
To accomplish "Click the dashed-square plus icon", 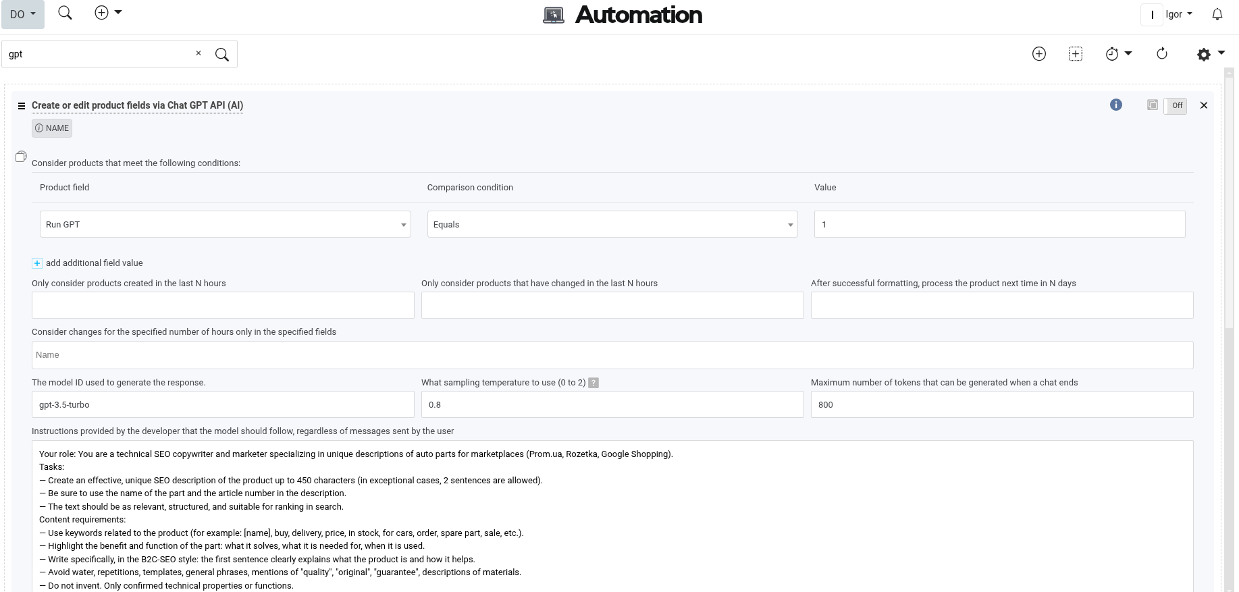I will pos(1076,54).
